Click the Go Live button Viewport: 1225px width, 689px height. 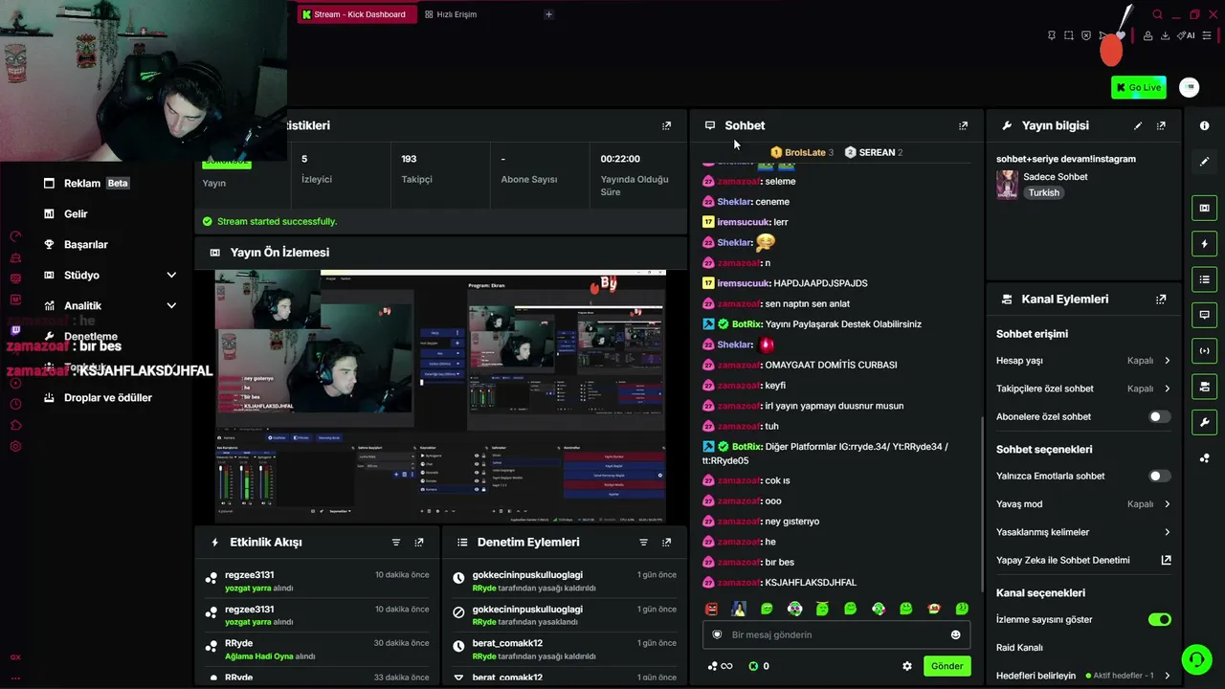[x=1139, y=87]
